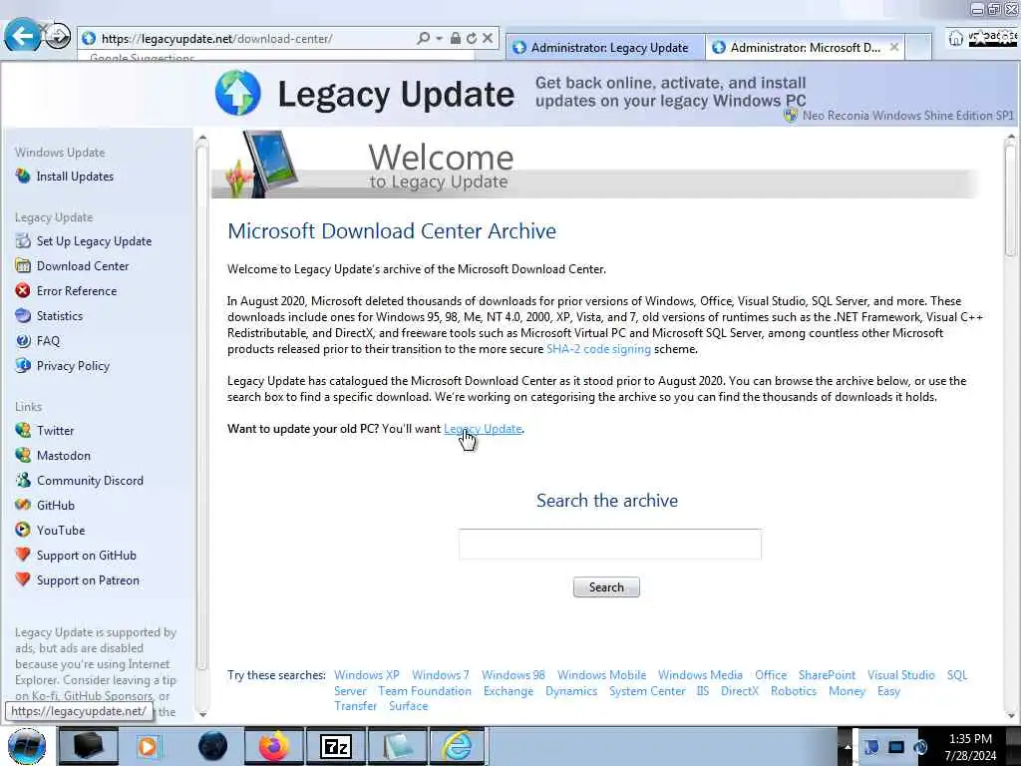Screen dimensions: 1021x766
Task: Try the DirectX suggested search
Action: click(740, 691)
